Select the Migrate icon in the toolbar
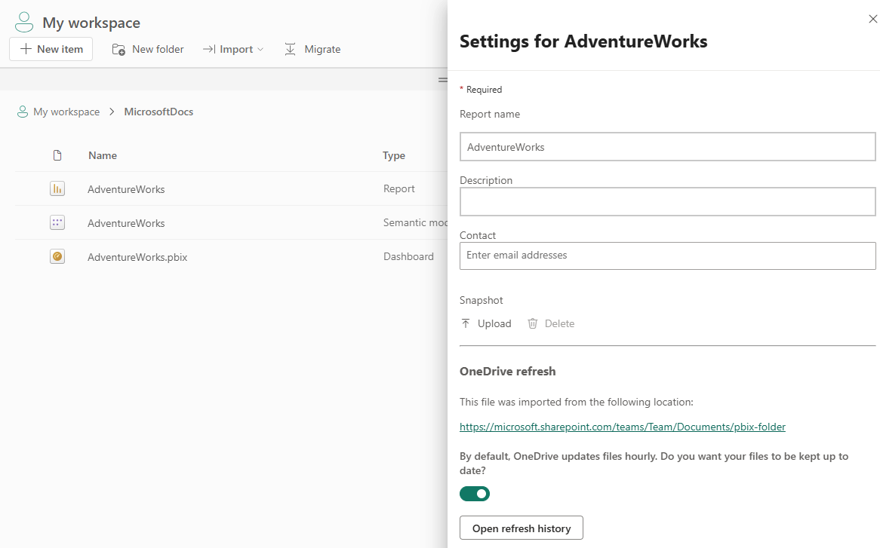The width and height of the screenshot is (880, 548). [x=290, y=48]
